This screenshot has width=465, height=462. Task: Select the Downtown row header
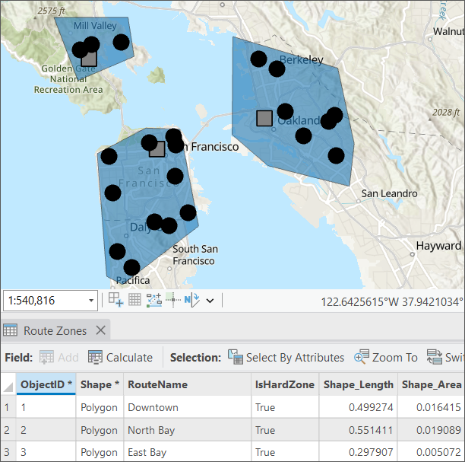8,407
